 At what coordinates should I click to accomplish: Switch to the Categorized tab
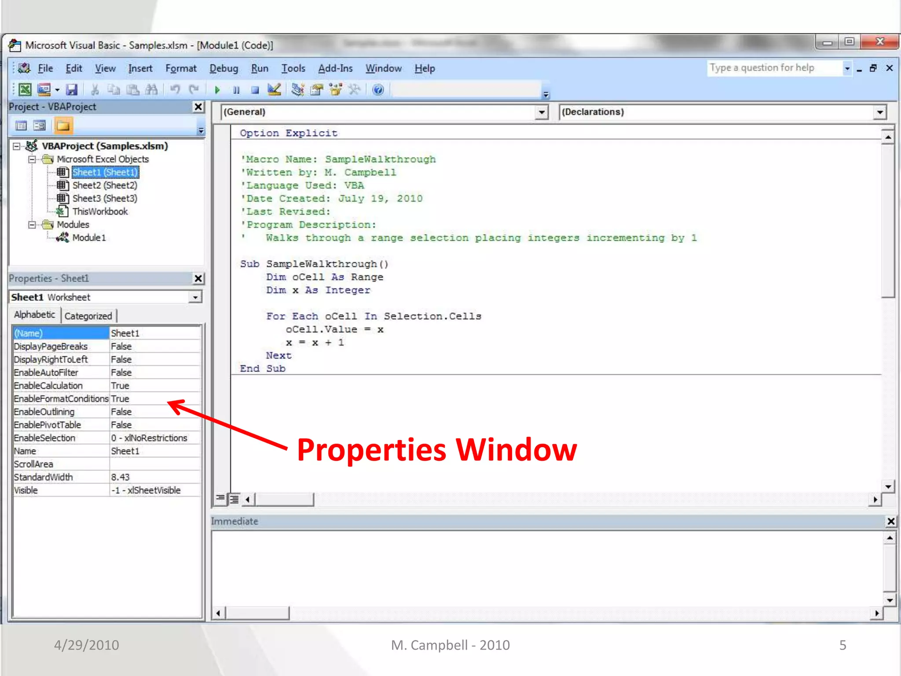click(88, 316)
